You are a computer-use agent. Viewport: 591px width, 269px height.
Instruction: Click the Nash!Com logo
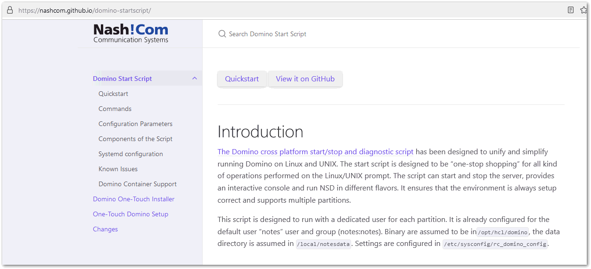[x=131, y=33]
